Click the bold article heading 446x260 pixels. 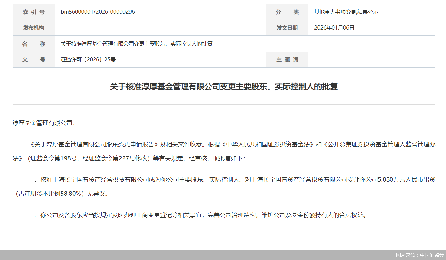coord(223,88)
